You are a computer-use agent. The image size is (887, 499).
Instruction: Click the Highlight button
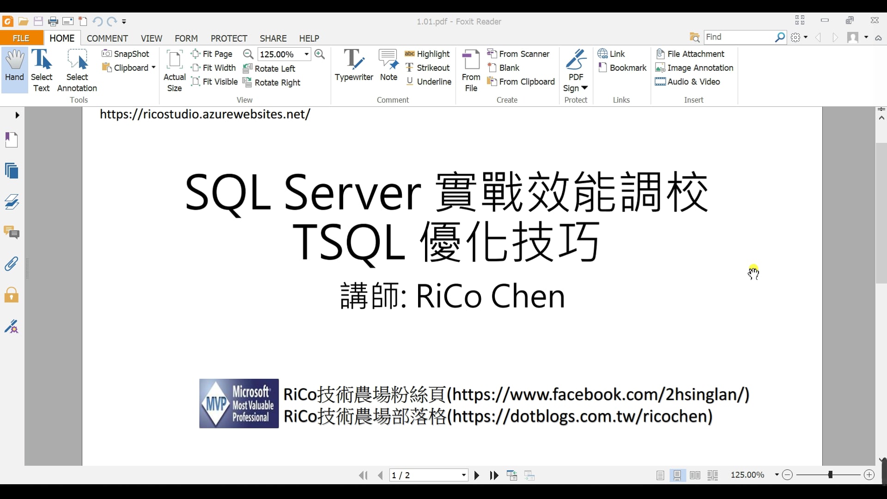pyautogui.click(x=427, y=54)
